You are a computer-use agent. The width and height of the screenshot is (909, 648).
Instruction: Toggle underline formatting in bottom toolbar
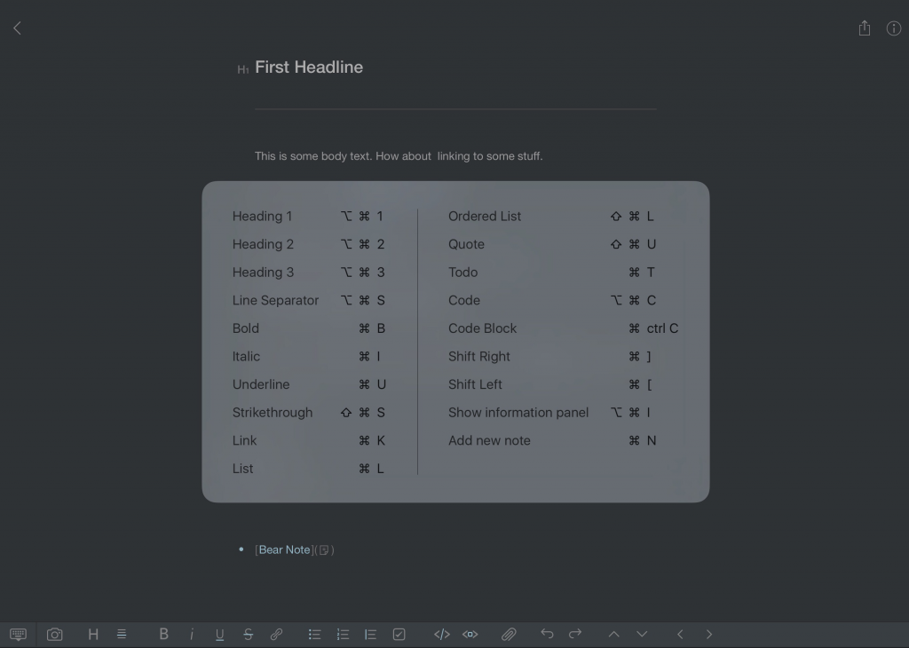click(x=220, y=635)
